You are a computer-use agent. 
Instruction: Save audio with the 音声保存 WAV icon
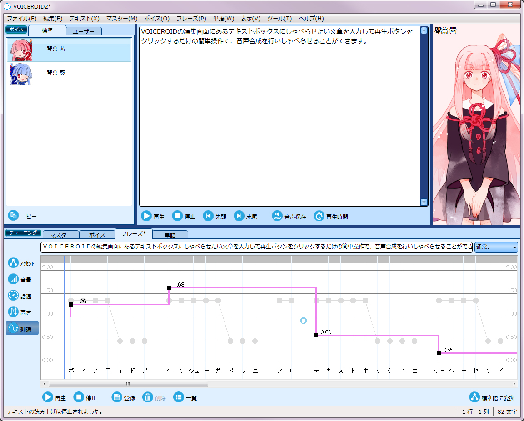point(277,216)
